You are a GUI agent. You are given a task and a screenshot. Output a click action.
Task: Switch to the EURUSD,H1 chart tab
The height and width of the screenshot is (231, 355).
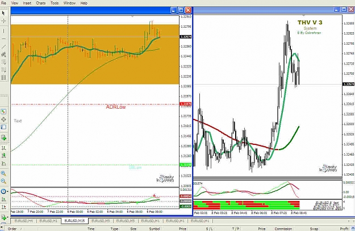pos(48,221)
